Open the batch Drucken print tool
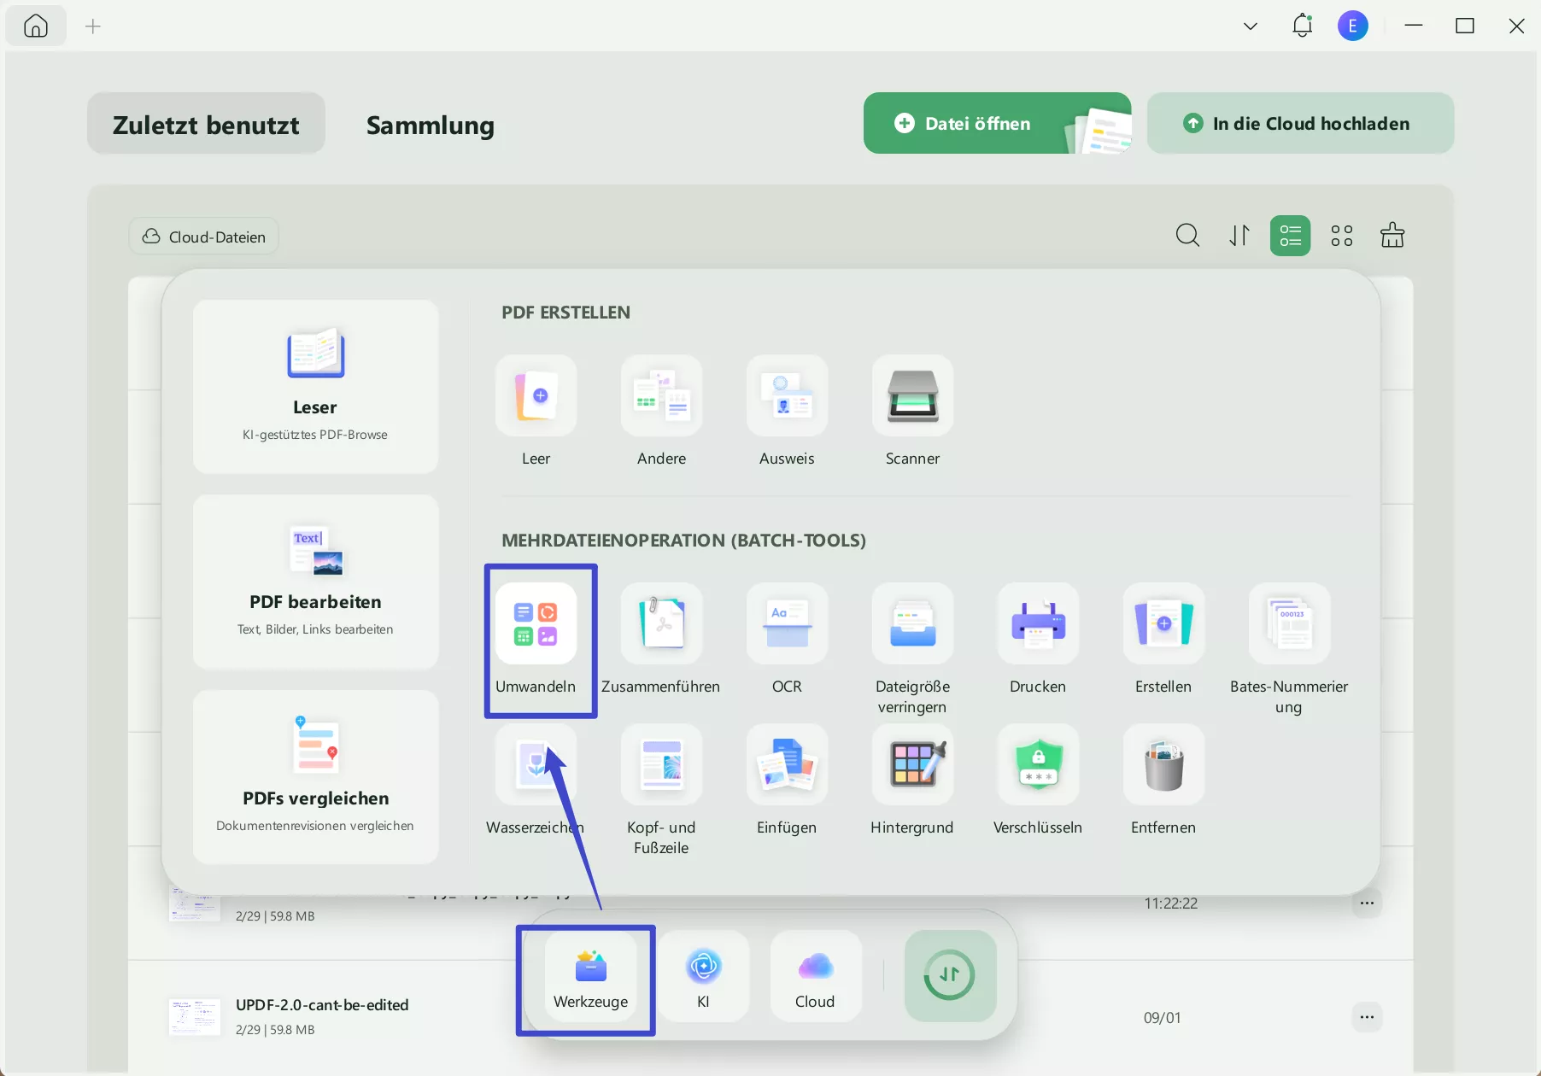The width and height of the screenshot is (1541, 1076). 1038,624
